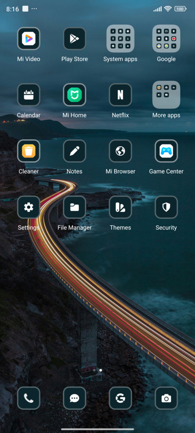Tap the cellular signal icon
The height and width of the screenshot is (433, 195).
[x=157, y=9]
